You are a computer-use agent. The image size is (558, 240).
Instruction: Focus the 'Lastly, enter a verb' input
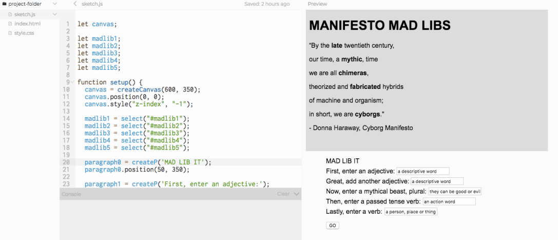[410, 212]
